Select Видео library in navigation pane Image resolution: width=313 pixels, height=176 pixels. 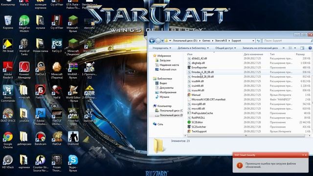[161, 83]
